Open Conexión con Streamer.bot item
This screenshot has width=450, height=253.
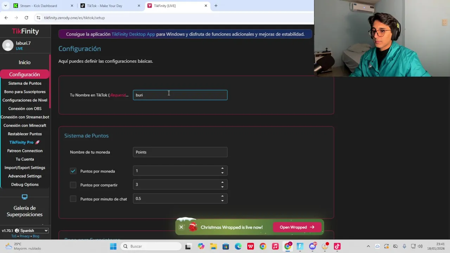click(25, 117)
